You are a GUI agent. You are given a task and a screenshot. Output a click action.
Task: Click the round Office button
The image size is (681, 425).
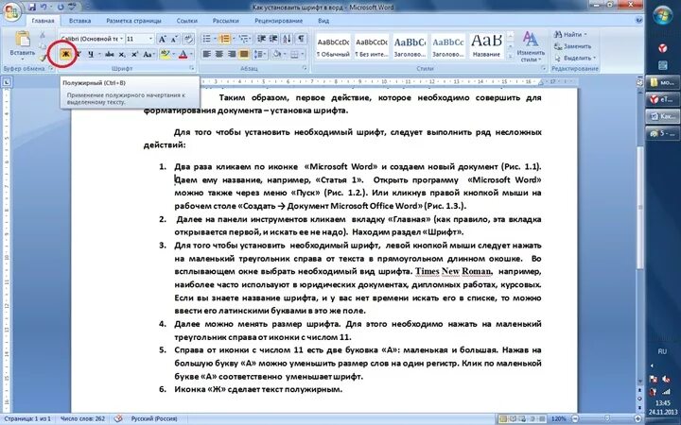[11, 11]
